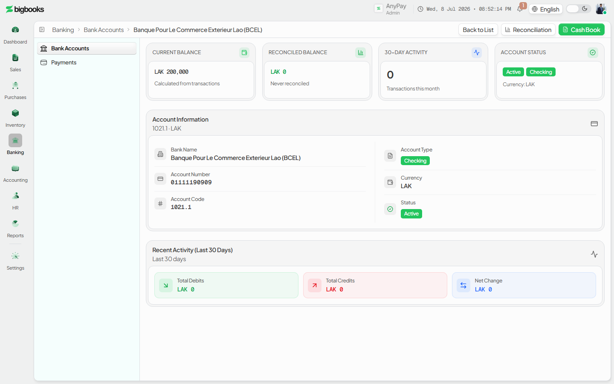Click the AnyPay company logo icon
This screenshot has height=384, width=614.
(x=379, y=9)
